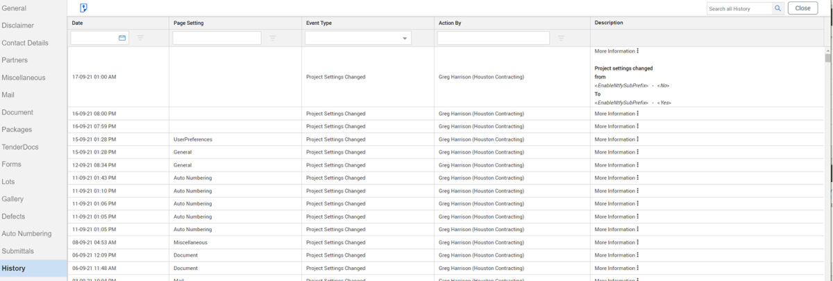833x281 pixels.
Task: Click the magnifier search icon
Action: coord(778,8)
